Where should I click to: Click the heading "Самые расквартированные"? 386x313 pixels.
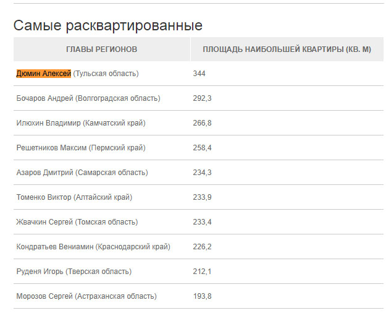(x=108, y=25)
